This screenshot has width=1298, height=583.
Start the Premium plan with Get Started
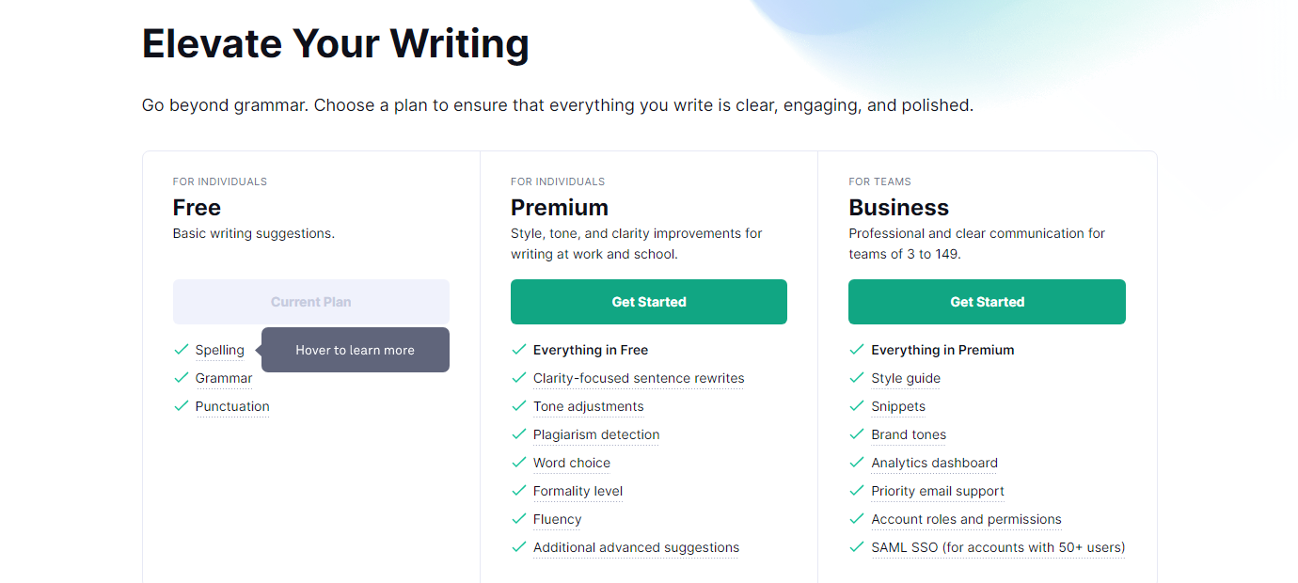coord(649,302)
